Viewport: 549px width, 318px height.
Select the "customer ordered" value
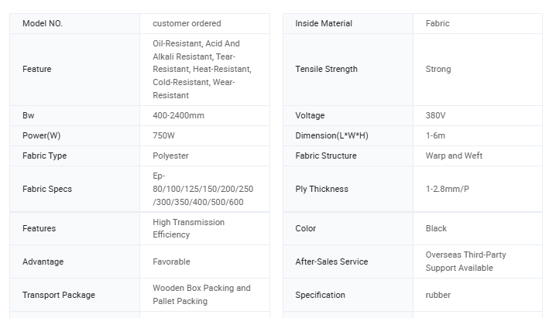187,23
